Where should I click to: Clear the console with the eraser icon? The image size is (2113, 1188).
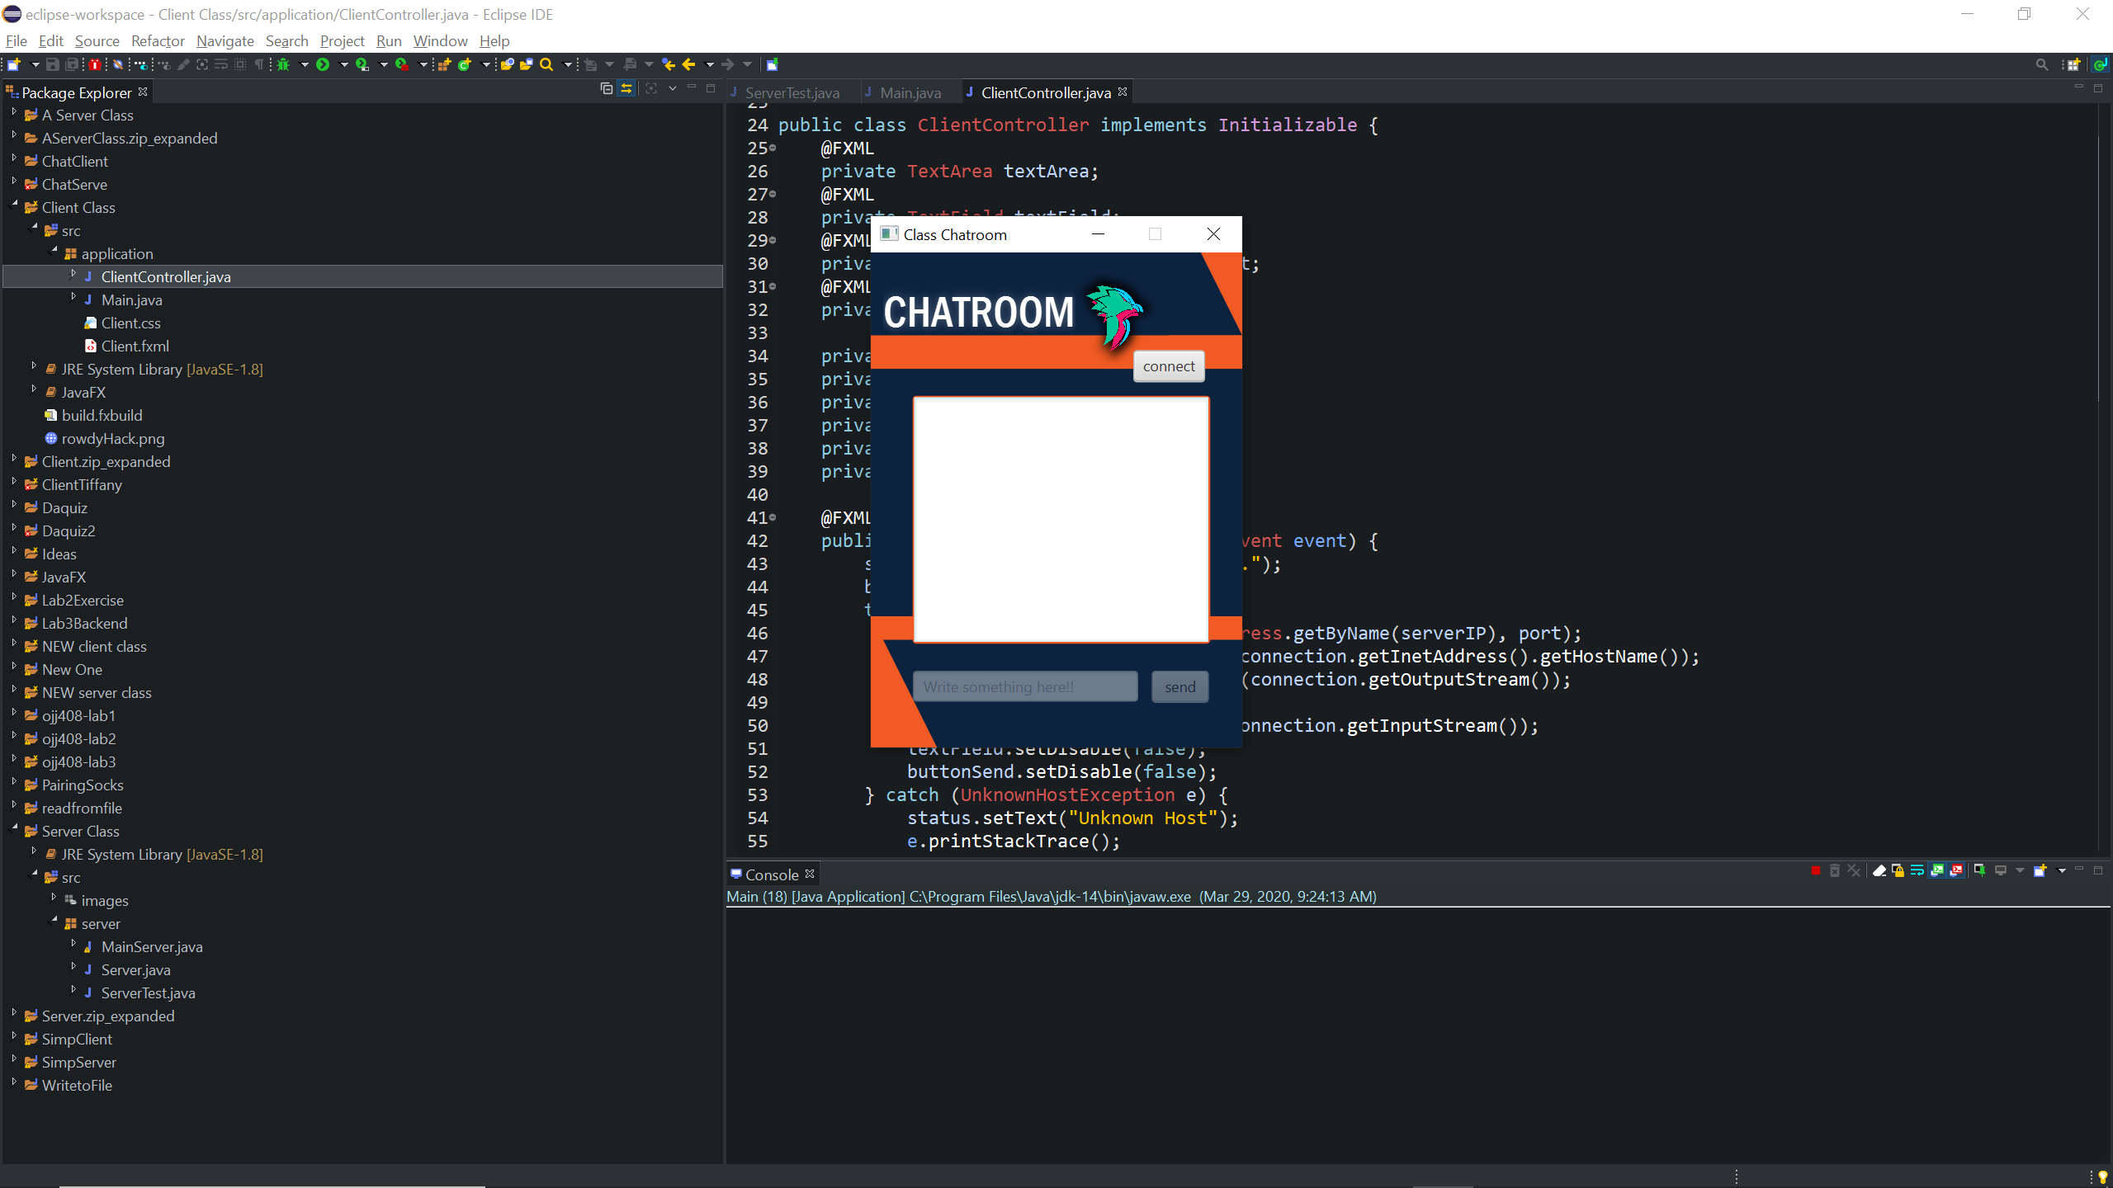click(x=1879, y=871)
